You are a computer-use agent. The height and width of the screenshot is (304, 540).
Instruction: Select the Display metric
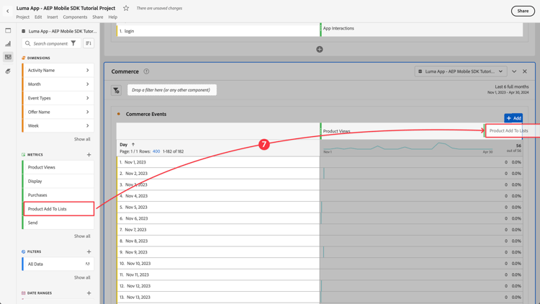pyautogui.click(x=58, y=182)
